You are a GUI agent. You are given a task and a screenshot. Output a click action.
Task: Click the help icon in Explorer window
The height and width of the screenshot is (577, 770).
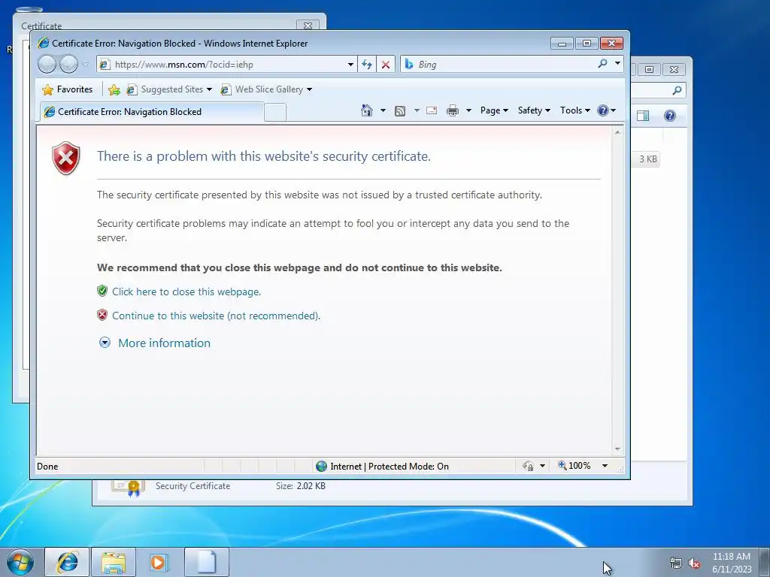tap(670, 116)
